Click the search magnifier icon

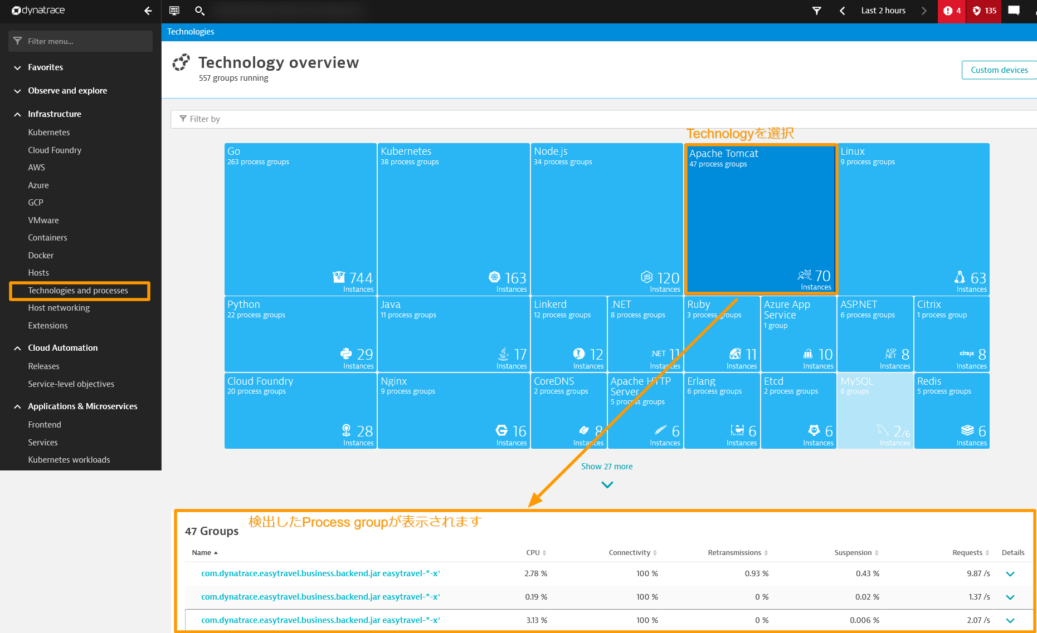click(200, 11)
